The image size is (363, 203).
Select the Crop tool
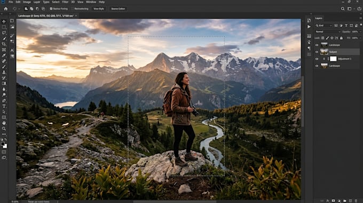4,44
